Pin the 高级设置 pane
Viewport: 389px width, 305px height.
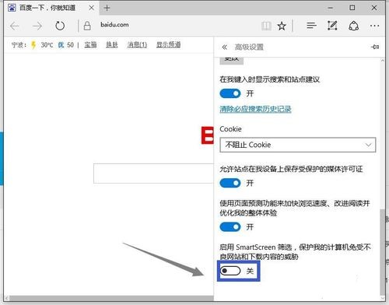(375, 47)
